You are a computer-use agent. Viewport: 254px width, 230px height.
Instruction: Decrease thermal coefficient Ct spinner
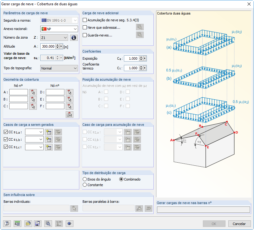[141, 69]
